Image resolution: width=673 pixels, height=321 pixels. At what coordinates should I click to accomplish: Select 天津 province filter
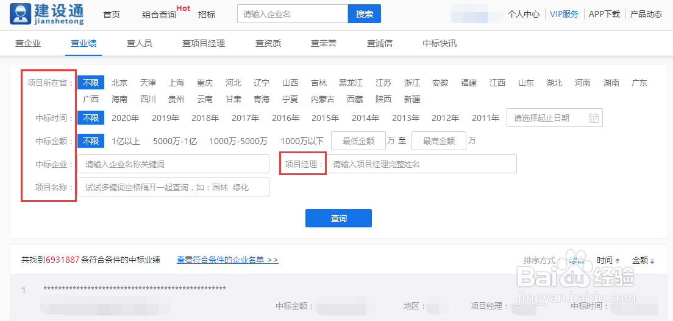pos(148,83)
